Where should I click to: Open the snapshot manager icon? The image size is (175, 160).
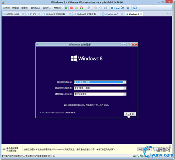point(105,8)
